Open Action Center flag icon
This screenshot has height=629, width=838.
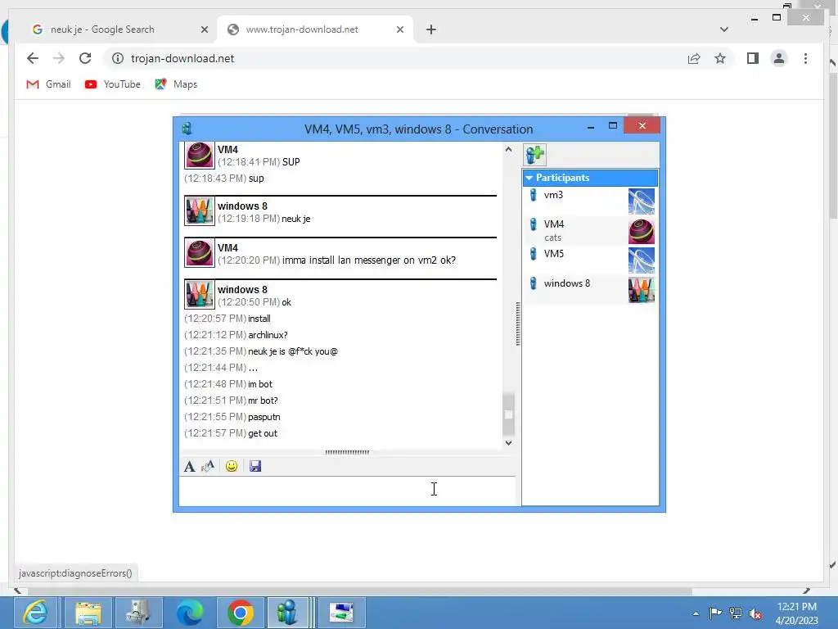[715, 613]
